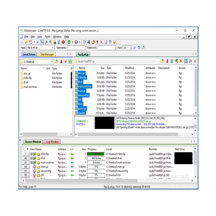Click the red bookmark icon in remote pane
216x216 pixels.
click(167, 61)
